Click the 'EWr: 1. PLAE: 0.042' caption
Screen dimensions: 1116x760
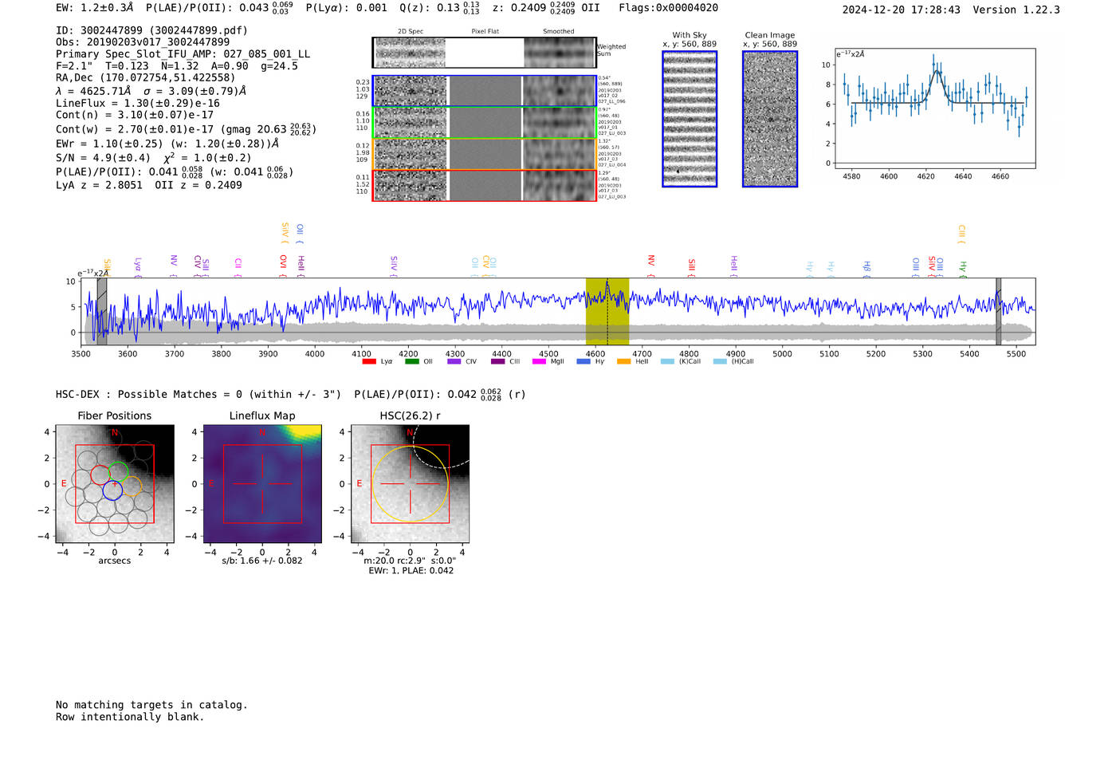[x=411, y=571]
